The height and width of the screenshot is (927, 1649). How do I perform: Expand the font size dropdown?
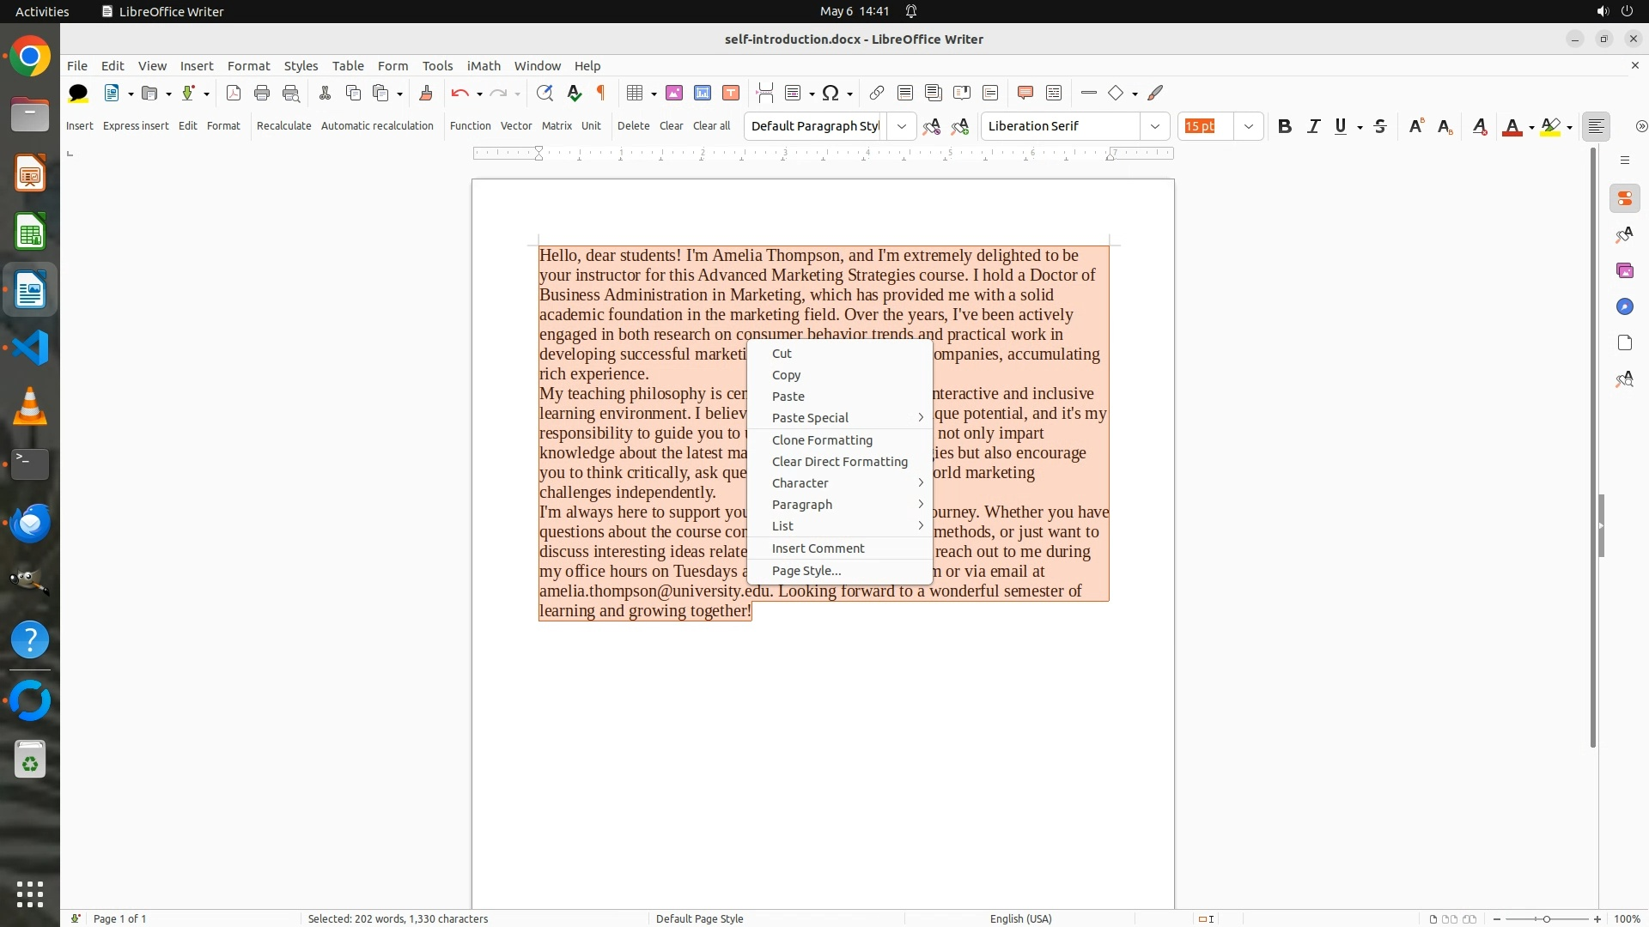point(1248,126)
